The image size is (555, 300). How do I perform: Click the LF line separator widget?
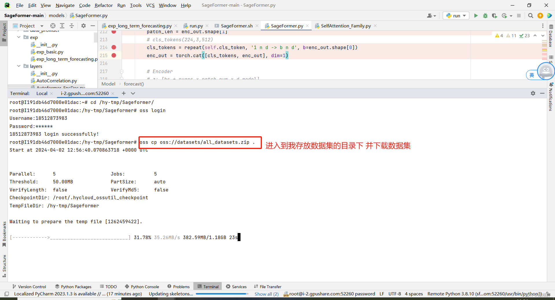coord(382,294)
